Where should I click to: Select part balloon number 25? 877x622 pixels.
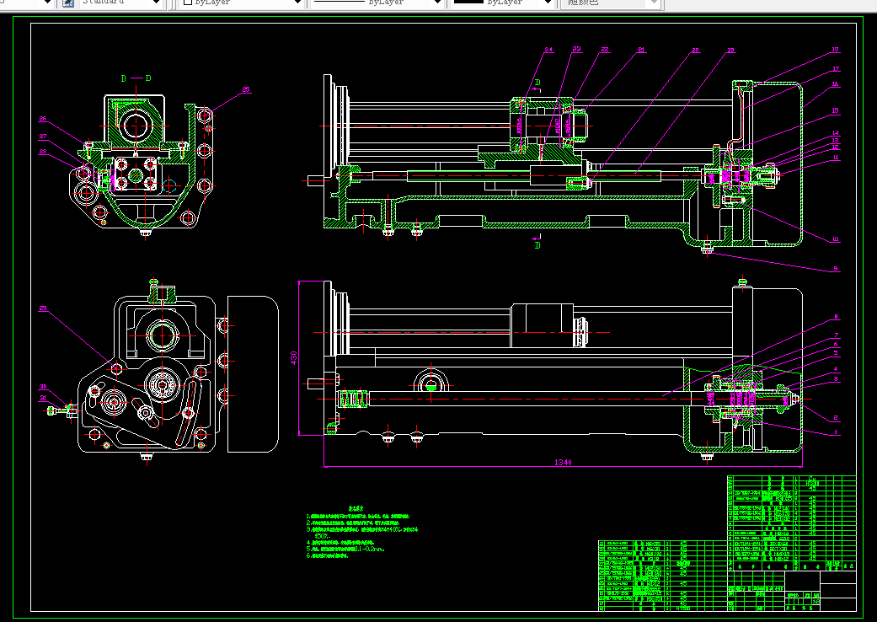point(246,89)
